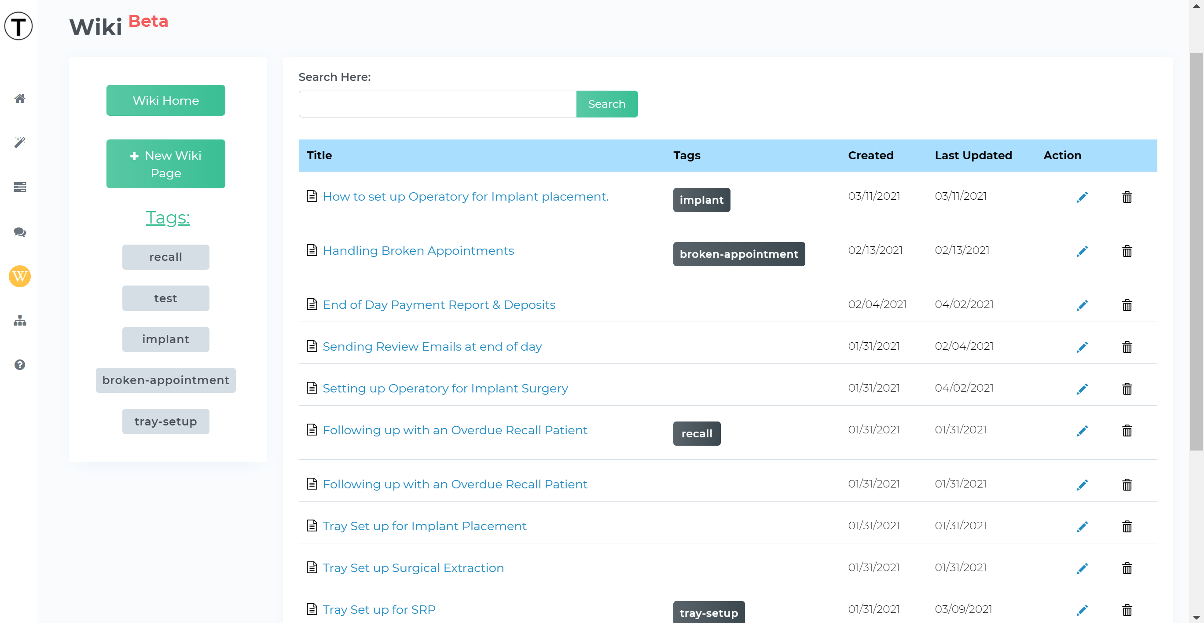Click the implant tag badge in table
The image size is (1204, 623).
click(701, 200)
